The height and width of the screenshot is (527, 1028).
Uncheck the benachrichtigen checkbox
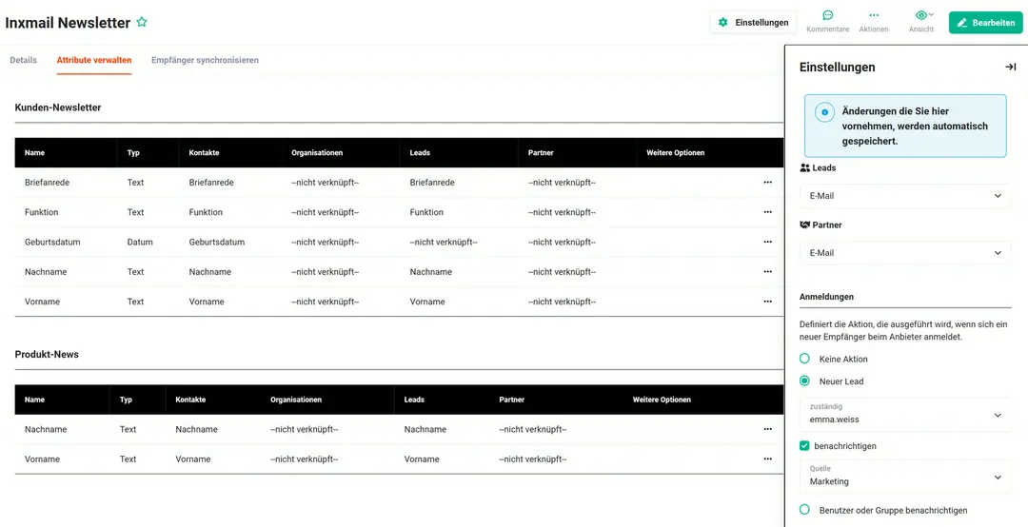coord(804,446)
